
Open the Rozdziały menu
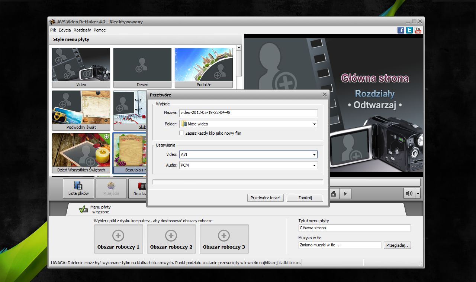click(x=82, y=30)
